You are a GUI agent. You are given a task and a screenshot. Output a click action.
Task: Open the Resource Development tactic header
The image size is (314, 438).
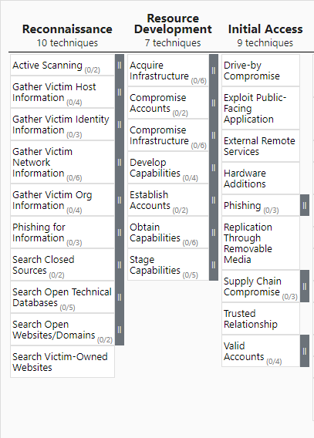click(173, 24)
